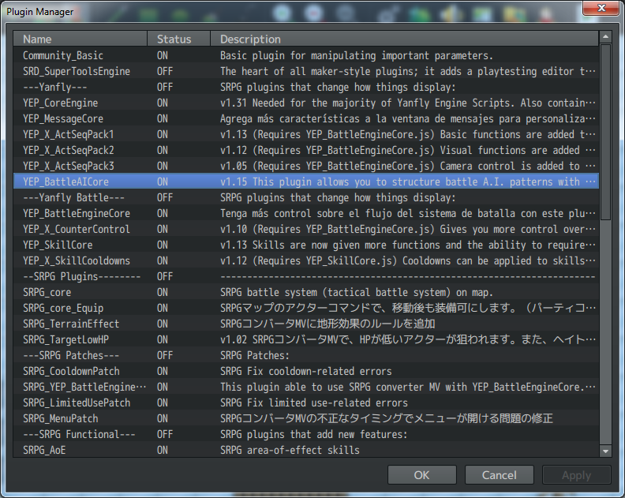Click the Status column header
The width and height of the screenshot is (625, 498).
(178, 39)
